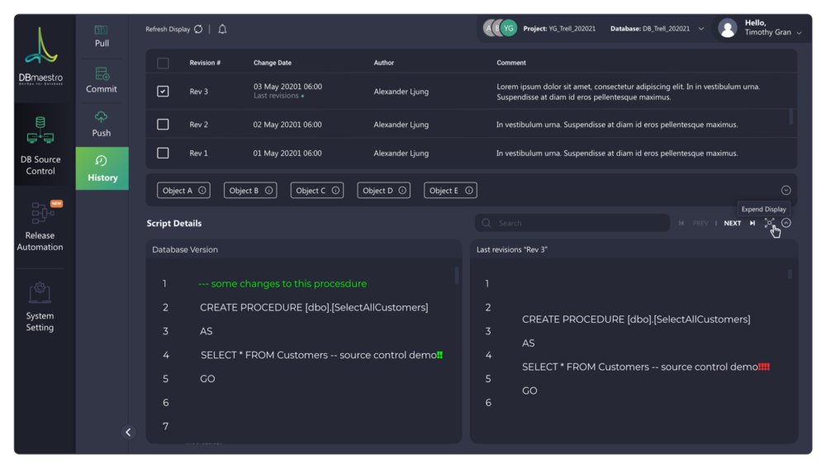Jump to first difference icon
826x468 pixels.
[681, 223]
